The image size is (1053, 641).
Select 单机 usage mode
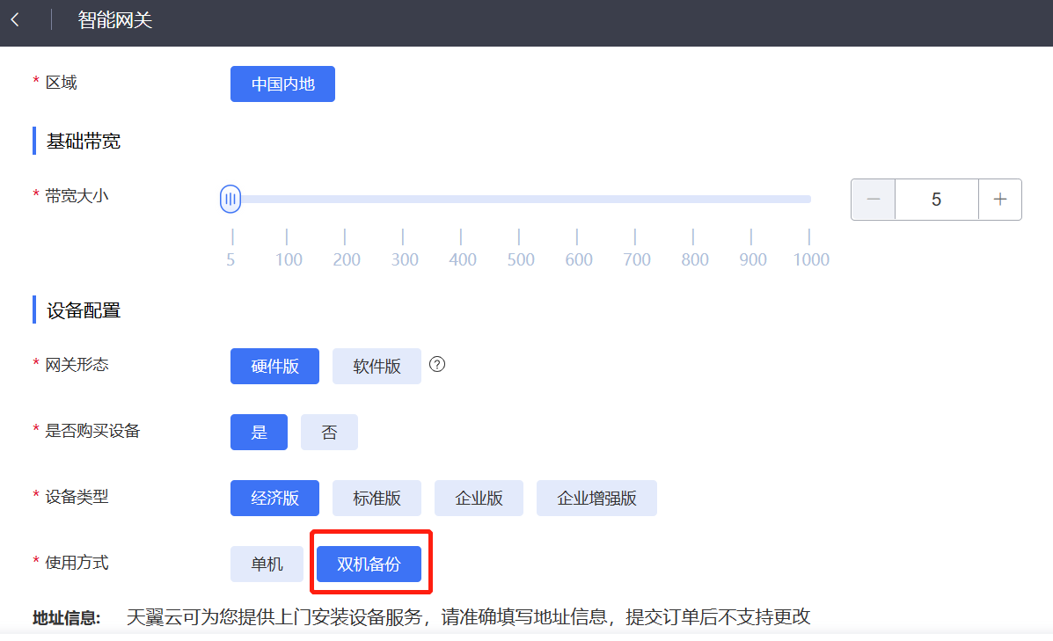[x=267, y=564]
